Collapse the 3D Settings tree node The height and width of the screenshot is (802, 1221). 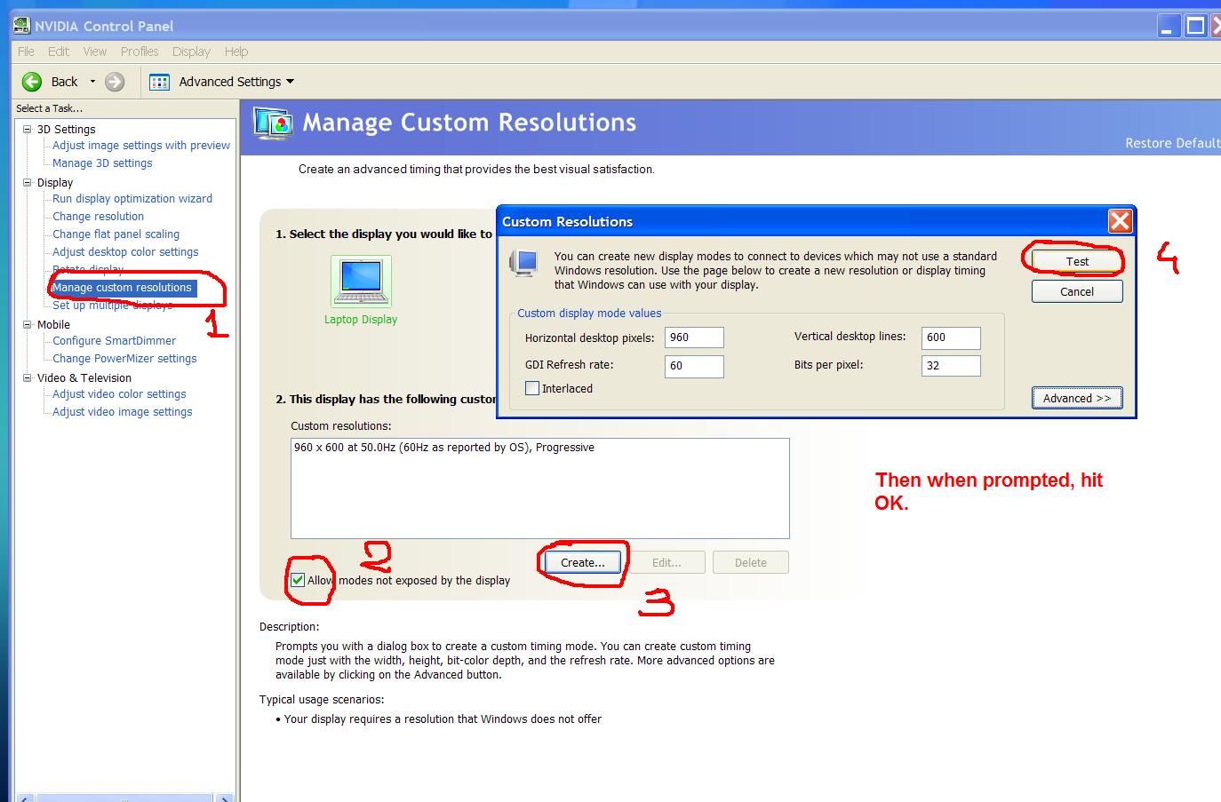(x=28, y=129)
